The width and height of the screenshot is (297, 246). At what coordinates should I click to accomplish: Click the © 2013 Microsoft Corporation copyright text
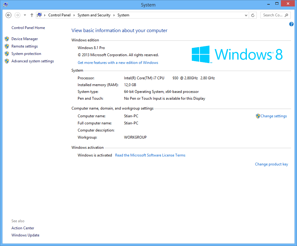118,55
